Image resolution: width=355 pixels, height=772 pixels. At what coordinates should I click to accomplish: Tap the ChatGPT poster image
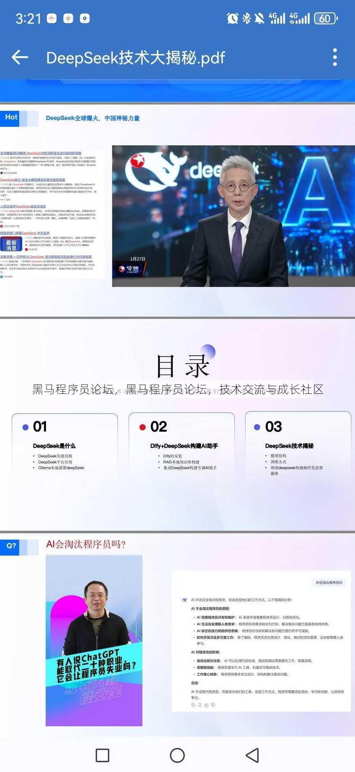94,640
